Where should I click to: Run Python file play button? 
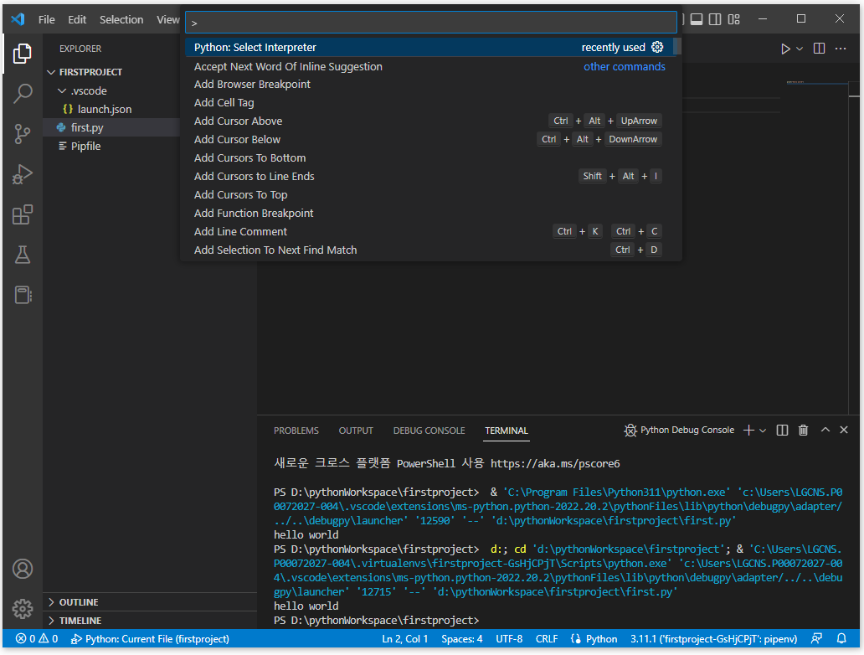(785, 49)
